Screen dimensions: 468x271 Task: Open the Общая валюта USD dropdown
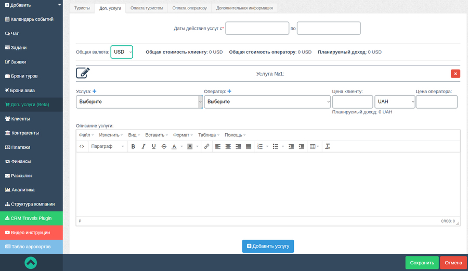coord(122,52)
